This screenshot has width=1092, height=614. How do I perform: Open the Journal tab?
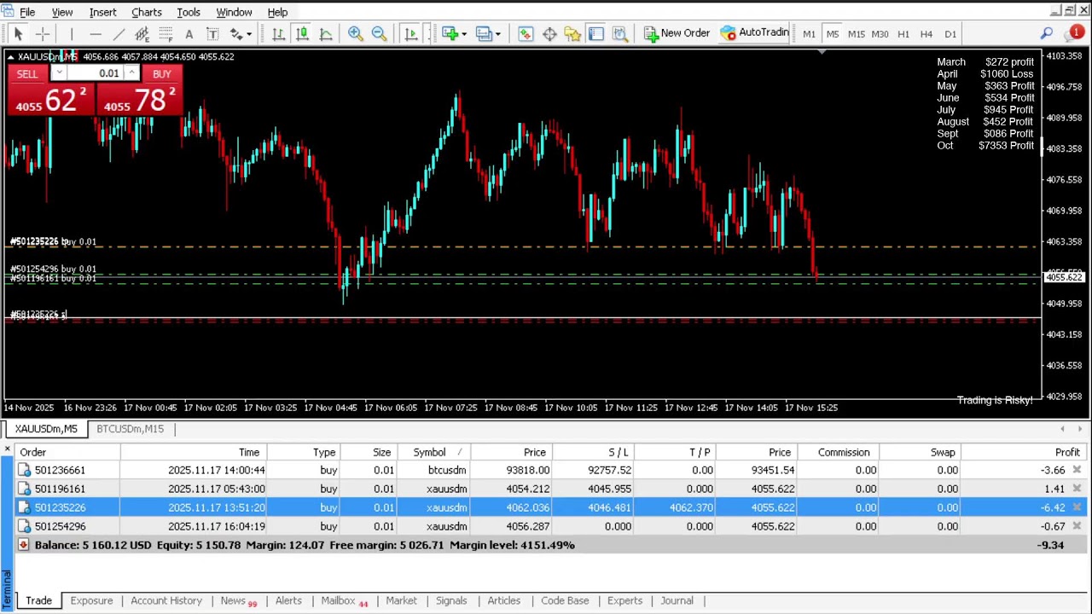pyautogui.click(x=677, y=601)
